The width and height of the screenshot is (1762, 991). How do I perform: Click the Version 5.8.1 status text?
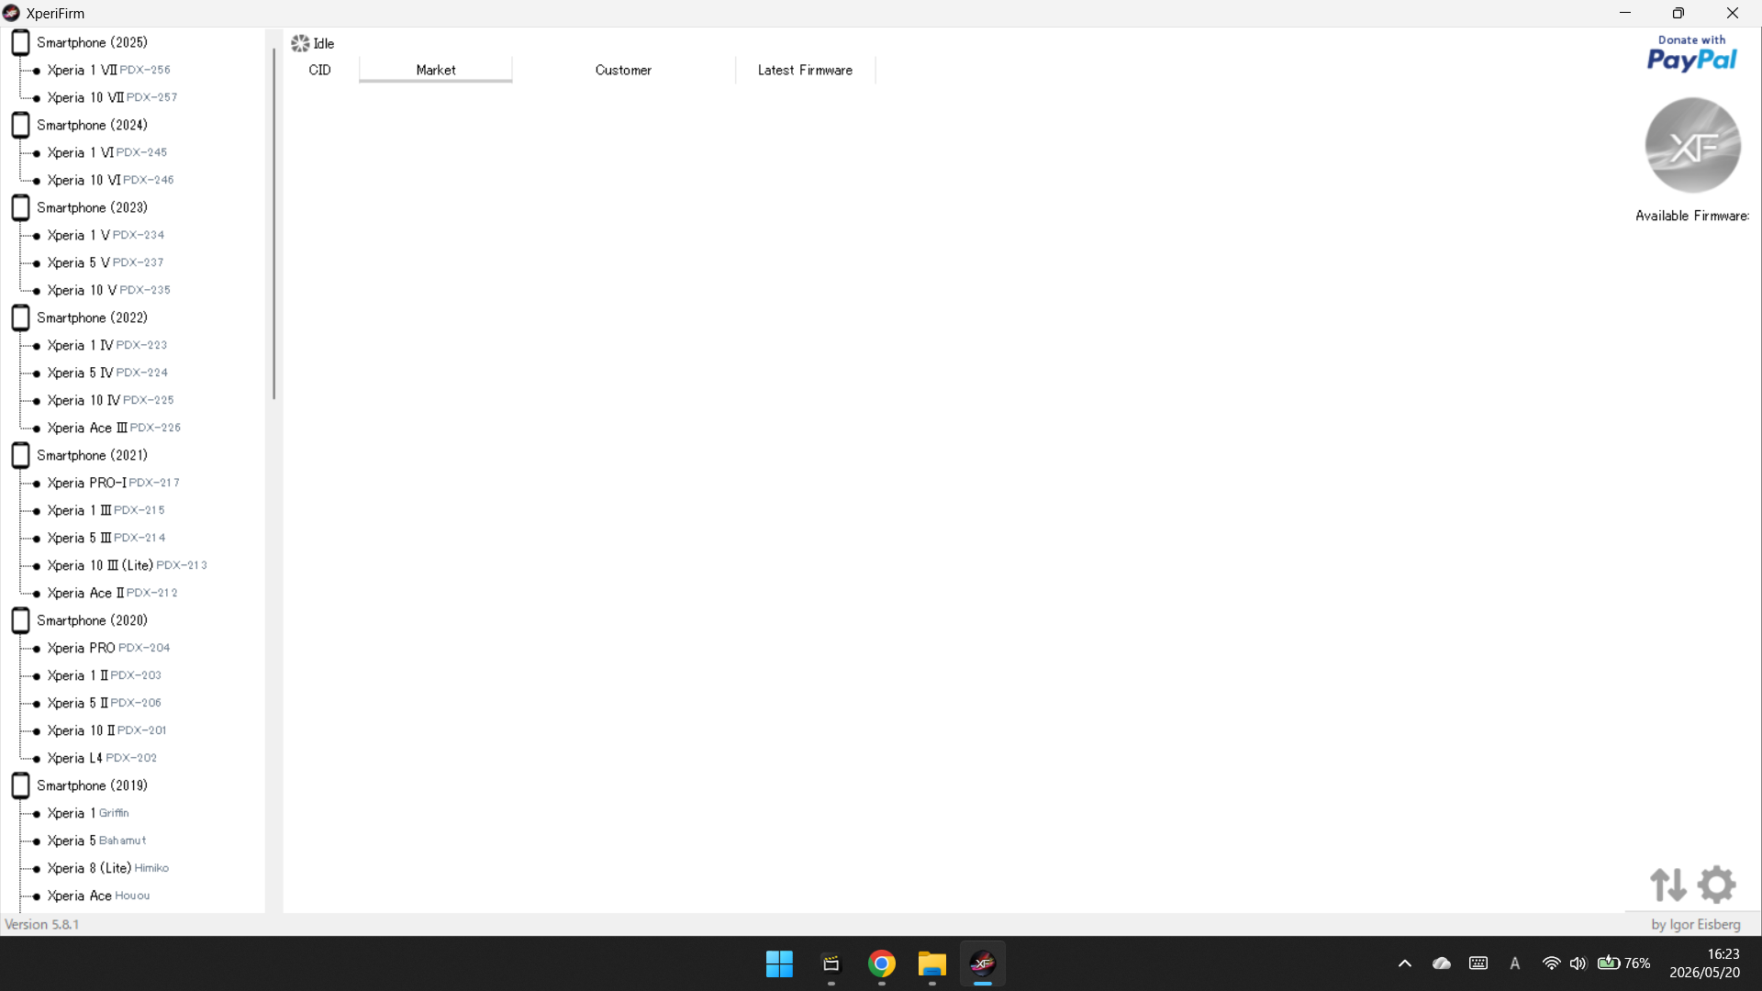tap(42, 924)
